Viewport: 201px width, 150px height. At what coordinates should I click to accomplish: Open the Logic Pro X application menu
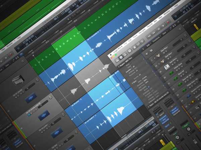pyautogui.click(x=118, y=49)
